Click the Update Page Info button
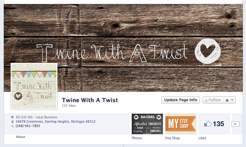The width and height of the screenshot is (246, 147). tap(180, 100)
